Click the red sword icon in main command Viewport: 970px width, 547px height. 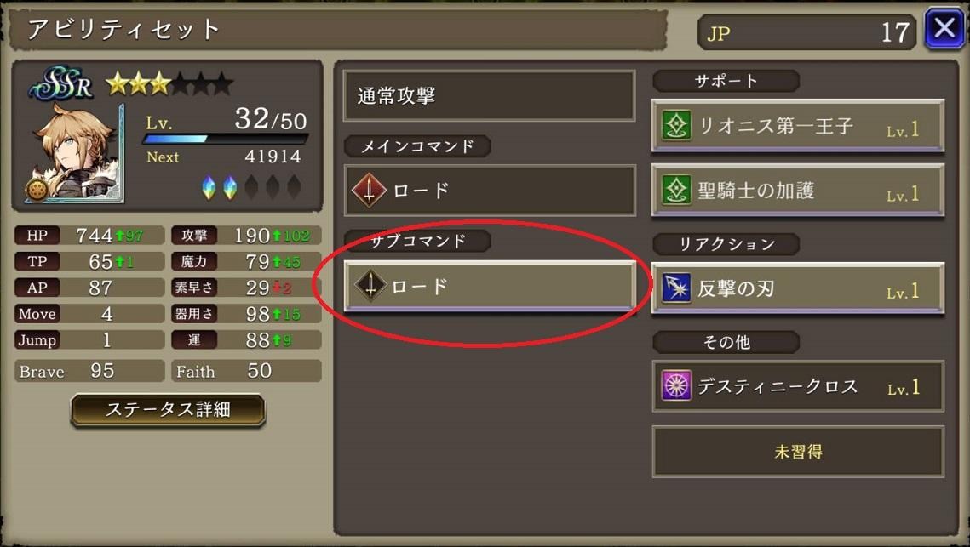(370, 191)
